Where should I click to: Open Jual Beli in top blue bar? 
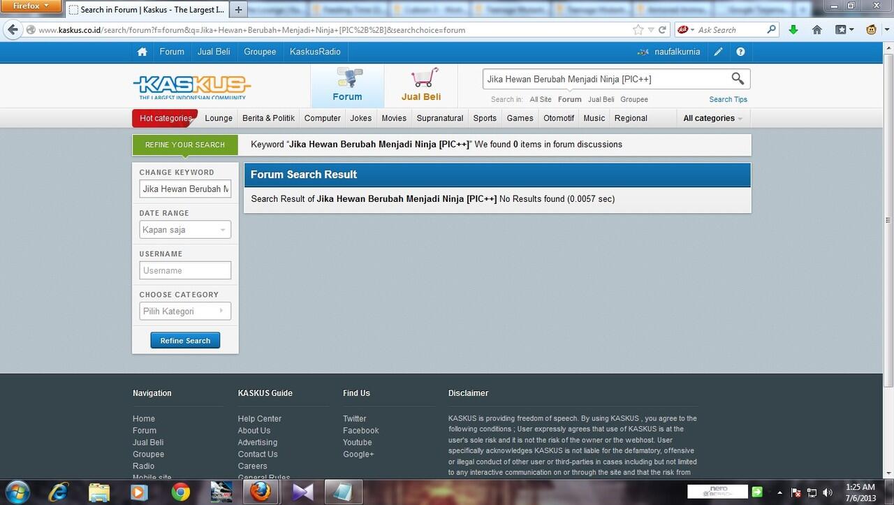point(214,52)
